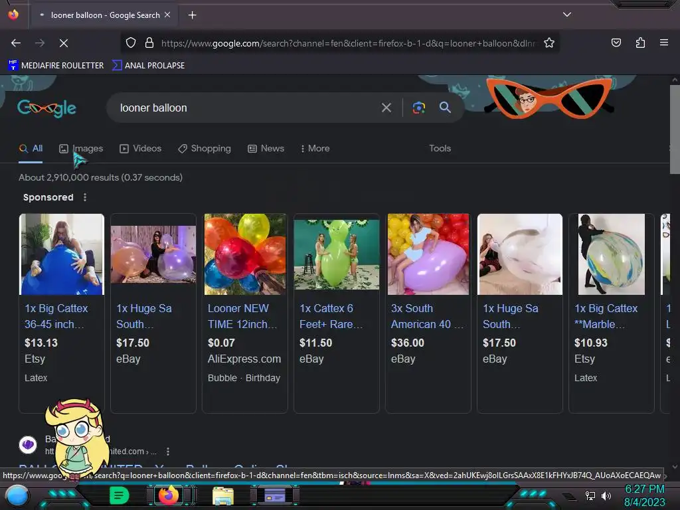Image resolution: width=680 pixels, height=510 pixels.
Task: Stop loading the page
Action: (x=64, y=43)
